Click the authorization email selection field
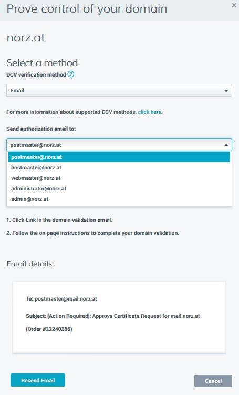 (x=119, y=145)
